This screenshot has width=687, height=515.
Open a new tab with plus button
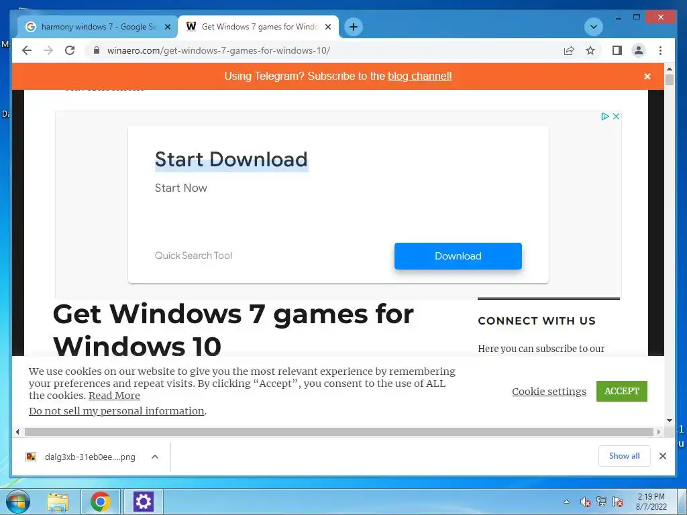coord(353,27)
